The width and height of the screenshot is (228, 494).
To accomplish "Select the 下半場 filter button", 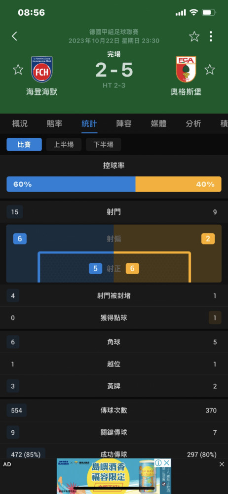I will pyautogui.click(x=103, y=145).
